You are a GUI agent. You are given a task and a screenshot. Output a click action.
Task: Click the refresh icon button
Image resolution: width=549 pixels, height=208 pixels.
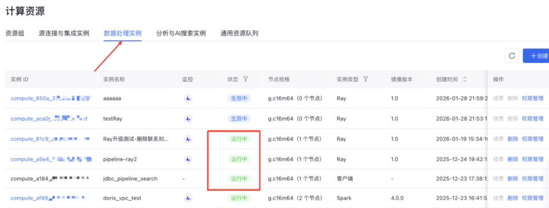click(512, 56)
